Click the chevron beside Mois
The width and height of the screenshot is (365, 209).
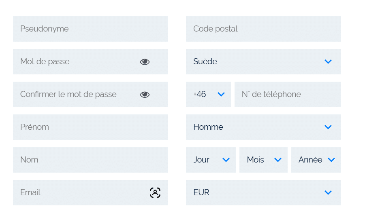[278, 160]
